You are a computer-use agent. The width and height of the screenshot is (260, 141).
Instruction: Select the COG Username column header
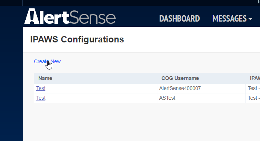pos(180,78)
